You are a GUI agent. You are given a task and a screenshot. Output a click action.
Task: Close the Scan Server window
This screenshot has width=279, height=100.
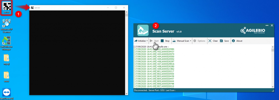point(272,26)
